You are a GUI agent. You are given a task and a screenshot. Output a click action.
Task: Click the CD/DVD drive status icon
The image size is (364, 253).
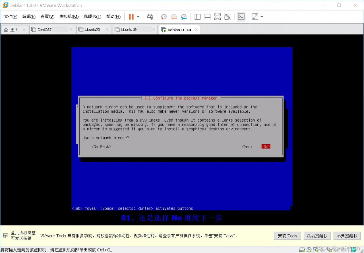pyautogui.click(x=309, y=250)
